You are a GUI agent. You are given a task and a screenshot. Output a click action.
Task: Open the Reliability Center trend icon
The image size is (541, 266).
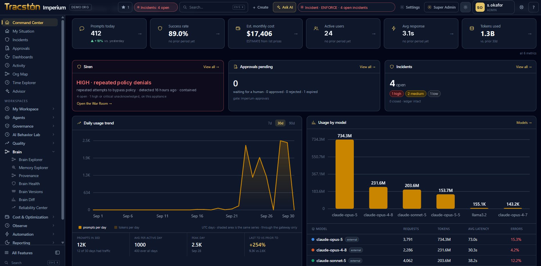[13, 208]
